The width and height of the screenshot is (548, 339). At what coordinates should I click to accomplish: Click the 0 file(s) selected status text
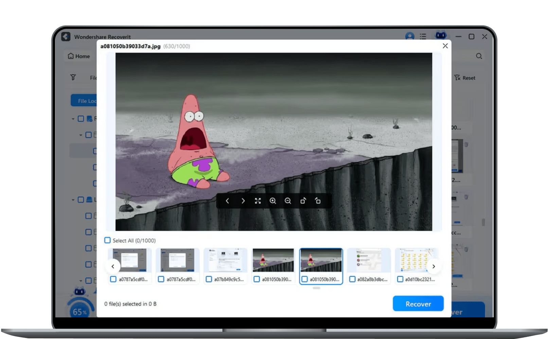click(x=130, y=304)
